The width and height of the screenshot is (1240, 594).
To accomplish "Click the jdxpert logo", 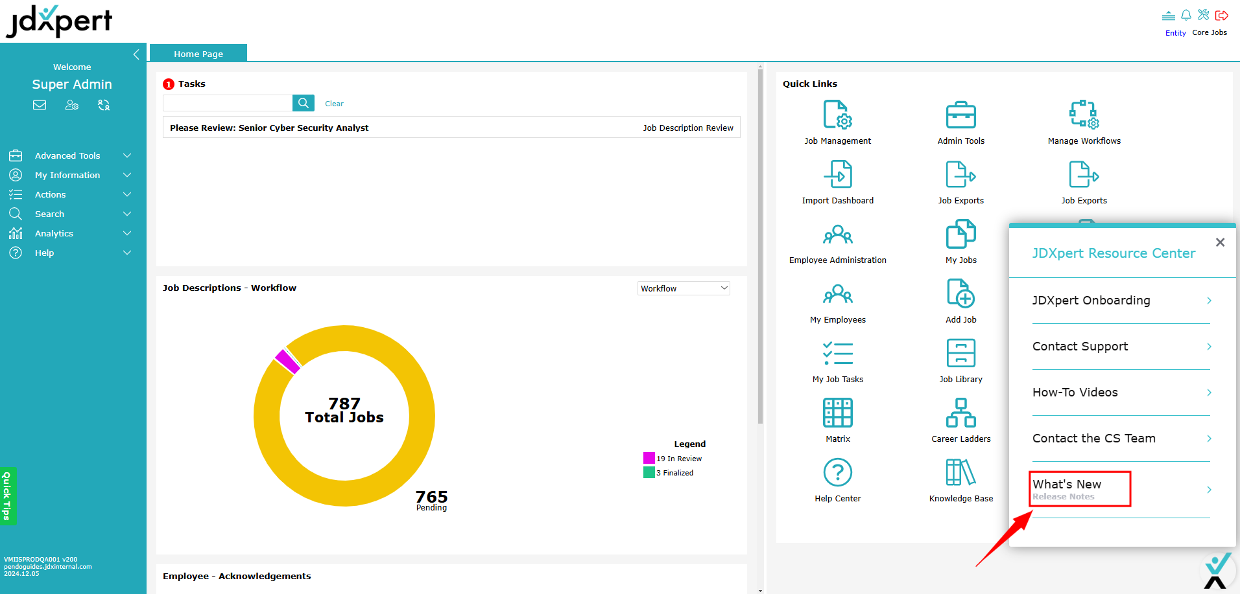I will (x=59, y=21).
